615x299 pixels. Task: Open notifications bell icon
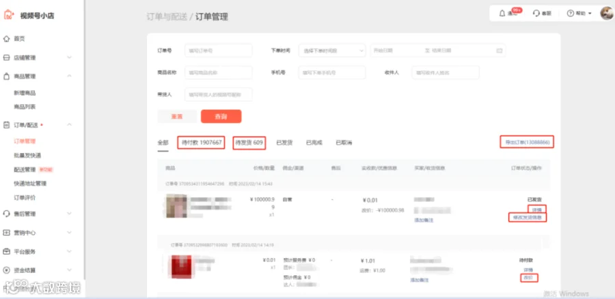[x=502, y=14]
